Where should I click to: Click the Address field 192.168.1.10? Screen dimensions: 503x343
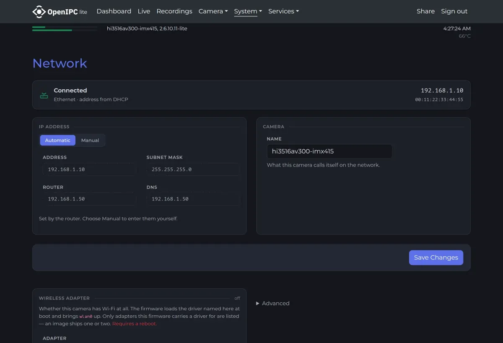90,169
